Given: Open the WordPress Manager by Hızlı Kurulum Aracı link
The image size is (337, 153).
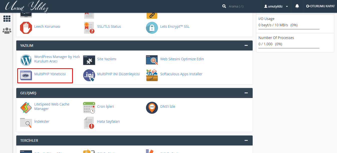Looking at the screenshot, I should [x=57, y=59].
